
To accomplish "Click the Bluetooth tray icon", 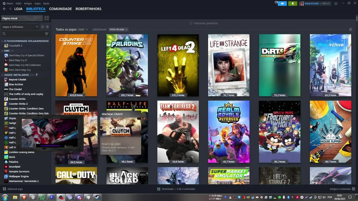I will point(288,197).
